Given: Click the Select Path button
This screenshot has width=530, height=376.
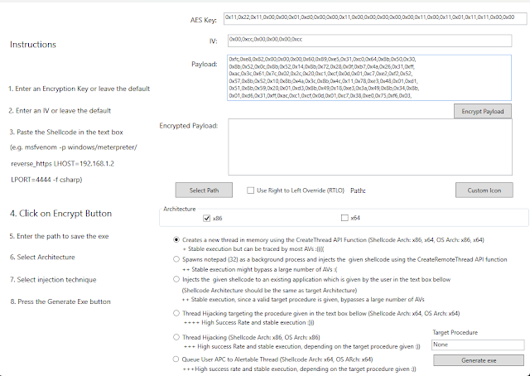Looking at the screenshot, I should click(204, 190).
